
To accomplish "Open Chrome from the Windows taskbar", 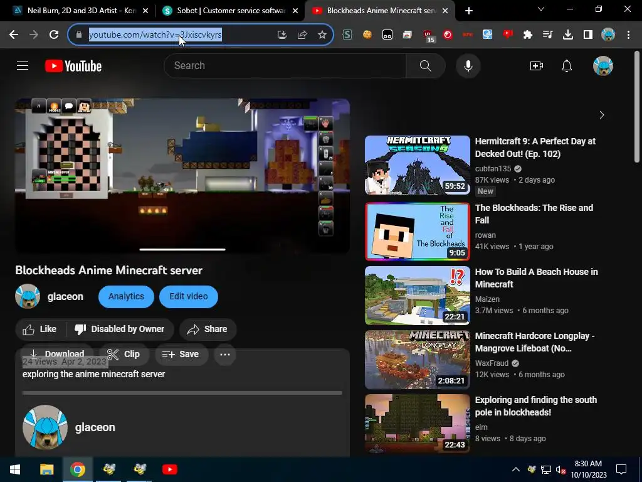I will point(77,469).
